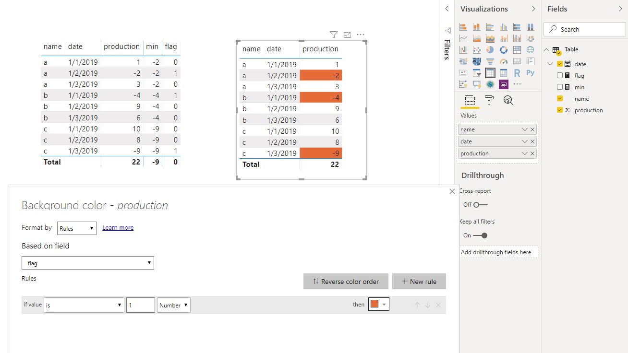The height and width of the screenshot is (353, 628).
Task: Select the stacked bar chart visualization
Action: [463, 27]
